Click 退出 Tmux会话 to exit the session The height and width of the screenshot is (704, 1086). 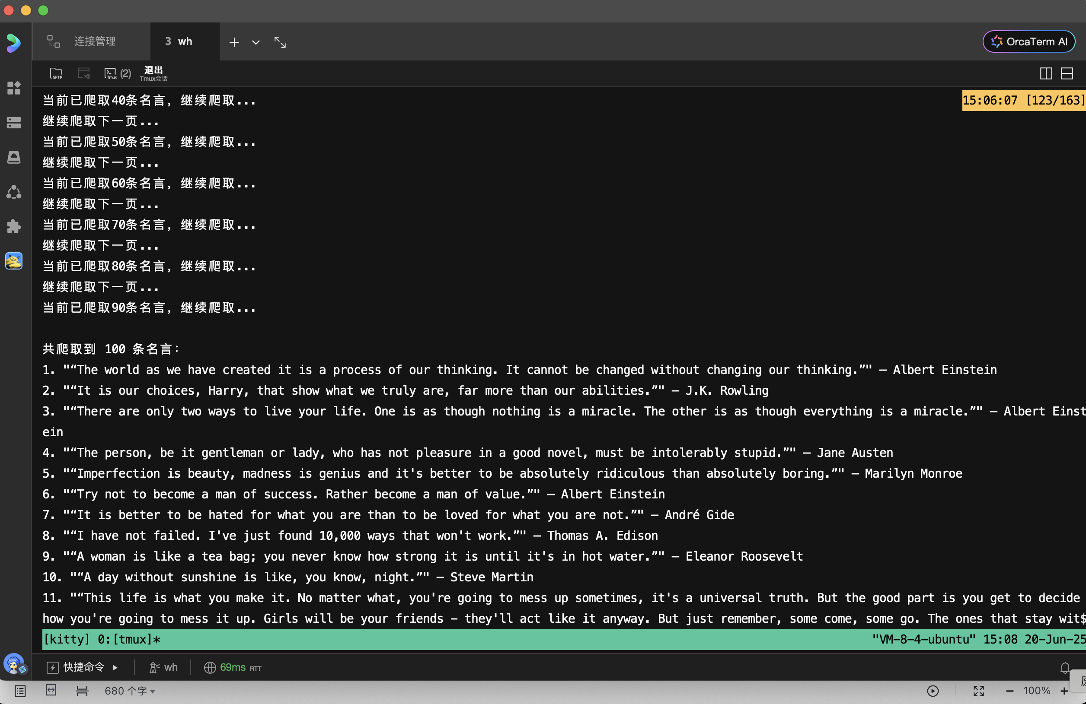[153, 73]
